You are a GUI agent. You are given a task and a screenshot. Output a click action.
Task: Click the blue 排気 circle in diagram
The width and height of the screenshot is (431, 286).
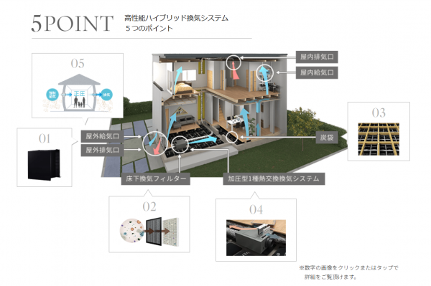pyautogui.click(x=106, y=95)
